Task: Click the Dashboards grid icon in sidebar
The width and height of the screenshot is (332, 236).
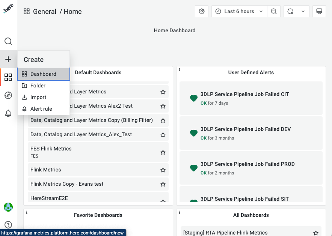Action: [x=8, y=77]
